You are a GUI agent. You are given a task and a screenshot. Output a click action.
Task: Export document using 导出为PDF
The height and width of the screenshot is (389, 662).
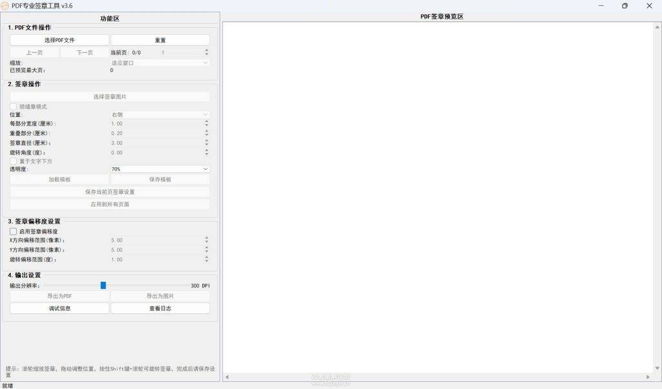[x=59, y=295]
